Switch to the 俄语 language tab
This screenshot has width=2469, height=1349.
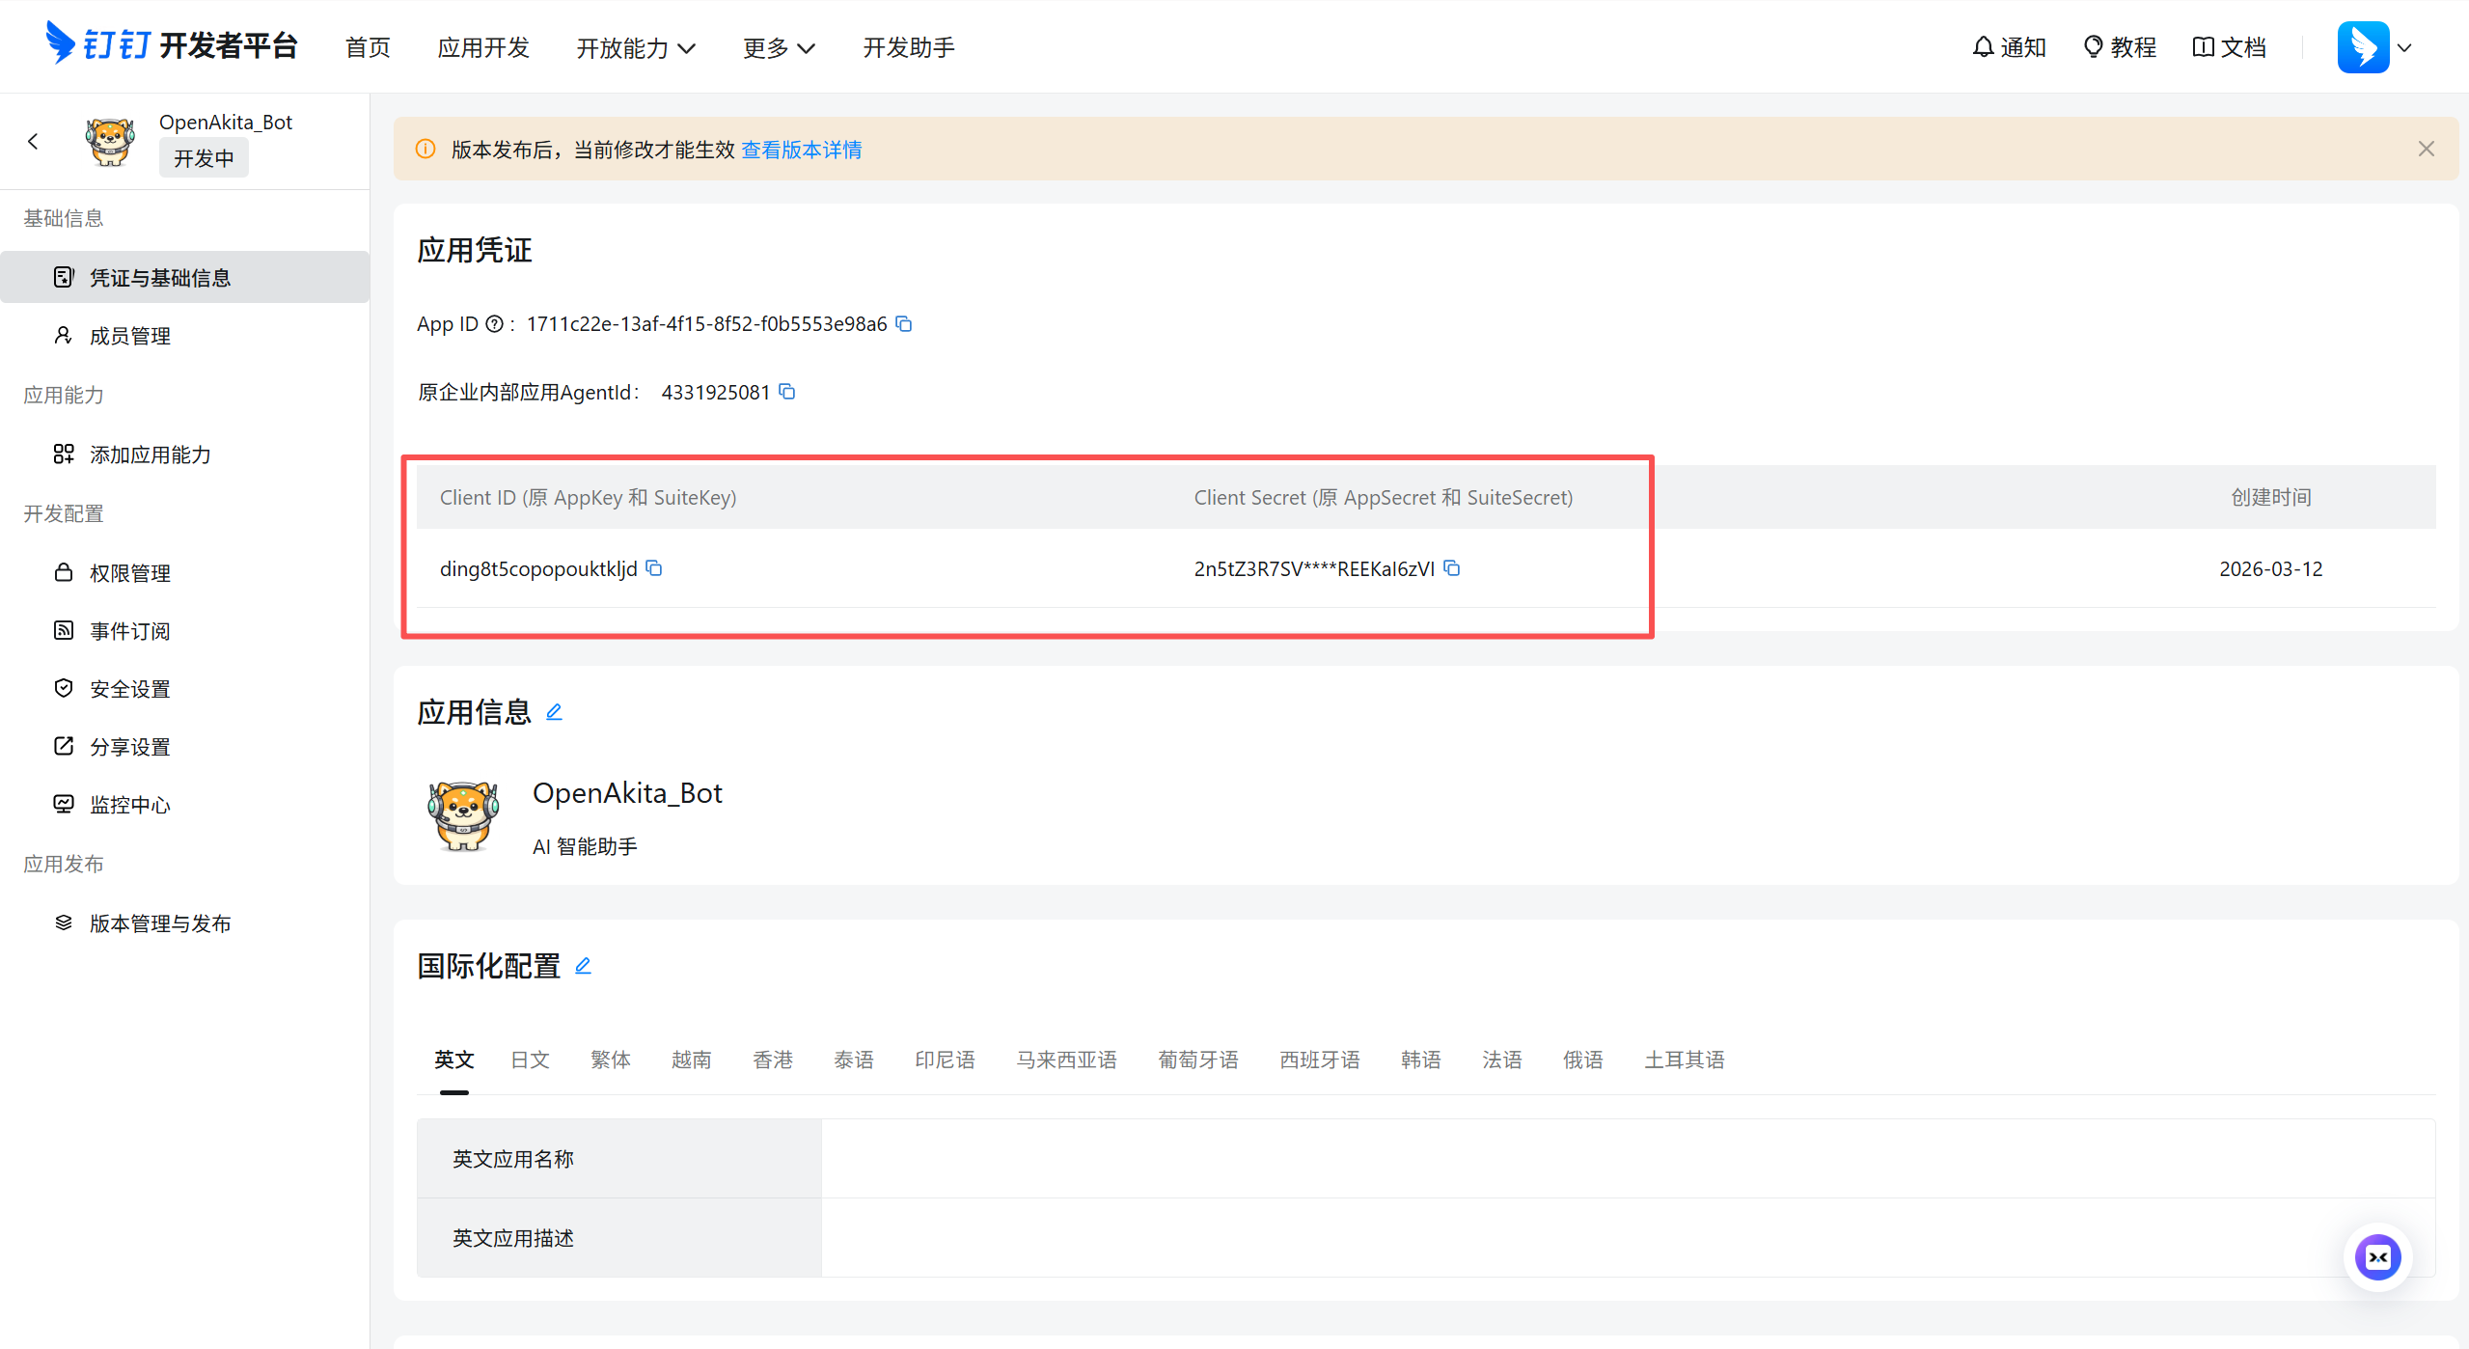click(1583, 1060)
